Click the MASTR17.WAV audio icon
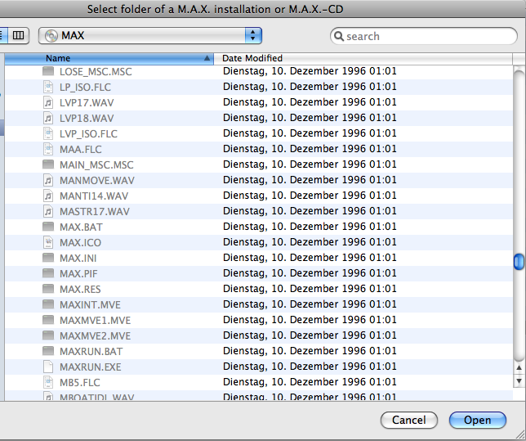Image resolution: width=526 pixels, height=441 pixels. click(48, 211)
